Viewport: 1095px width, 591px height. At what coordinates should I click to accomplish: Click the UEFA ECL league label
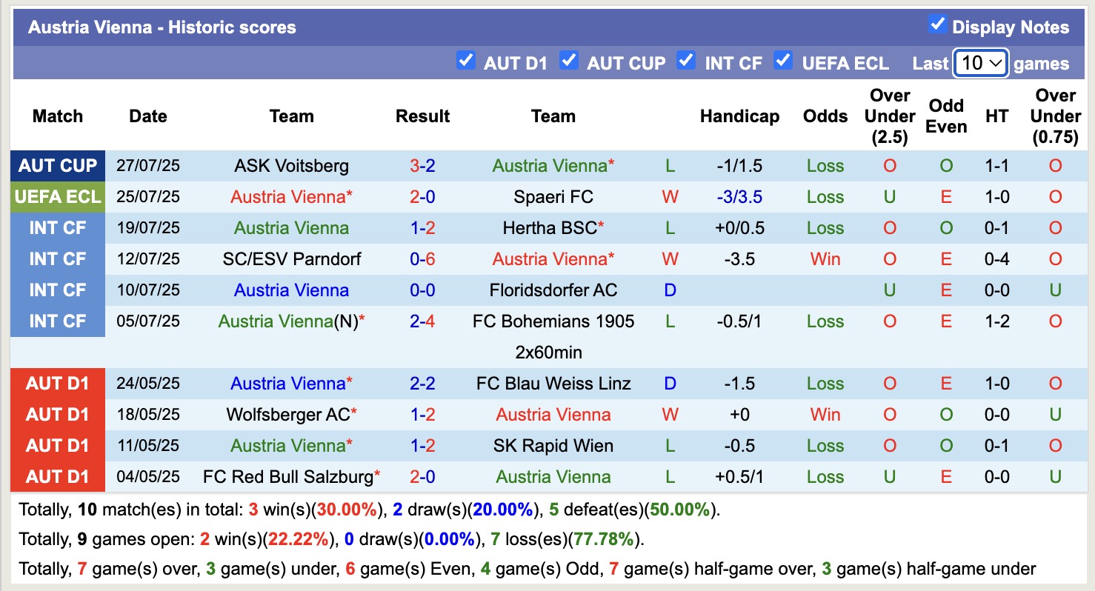pyautogui.click(x=58, y=197)
